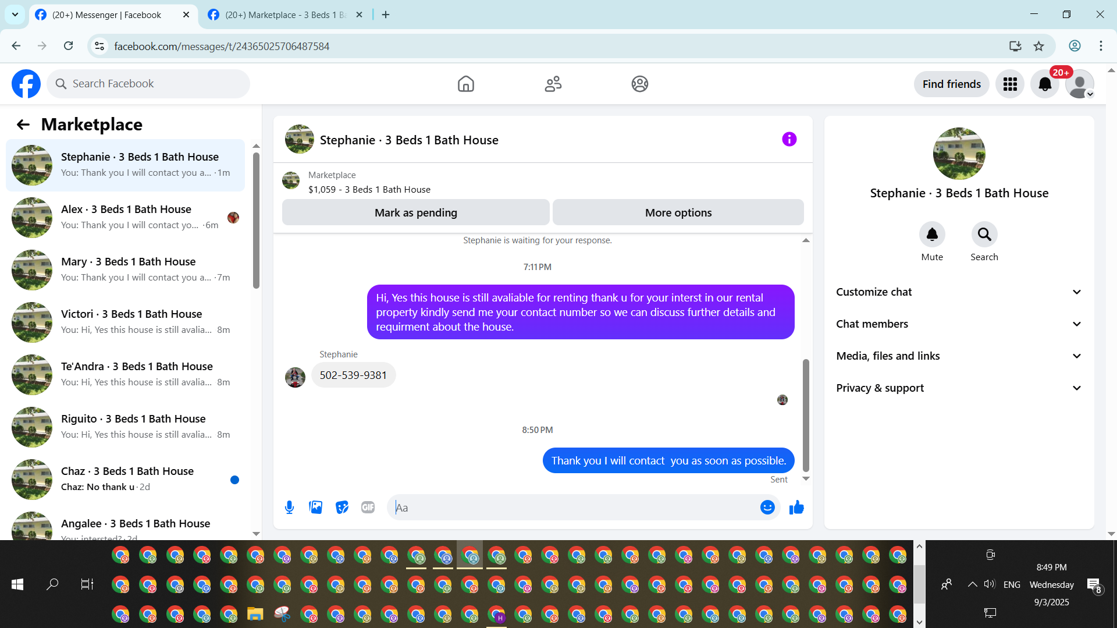Open the Windows Start menu

point(17,584)
